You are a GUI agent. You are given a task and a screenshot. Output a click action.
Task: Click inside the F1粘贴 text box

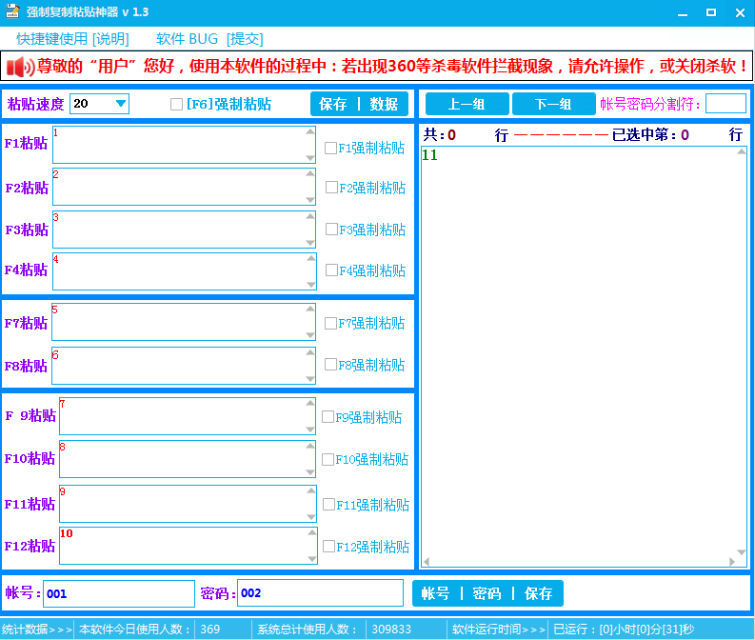(181, 145)
